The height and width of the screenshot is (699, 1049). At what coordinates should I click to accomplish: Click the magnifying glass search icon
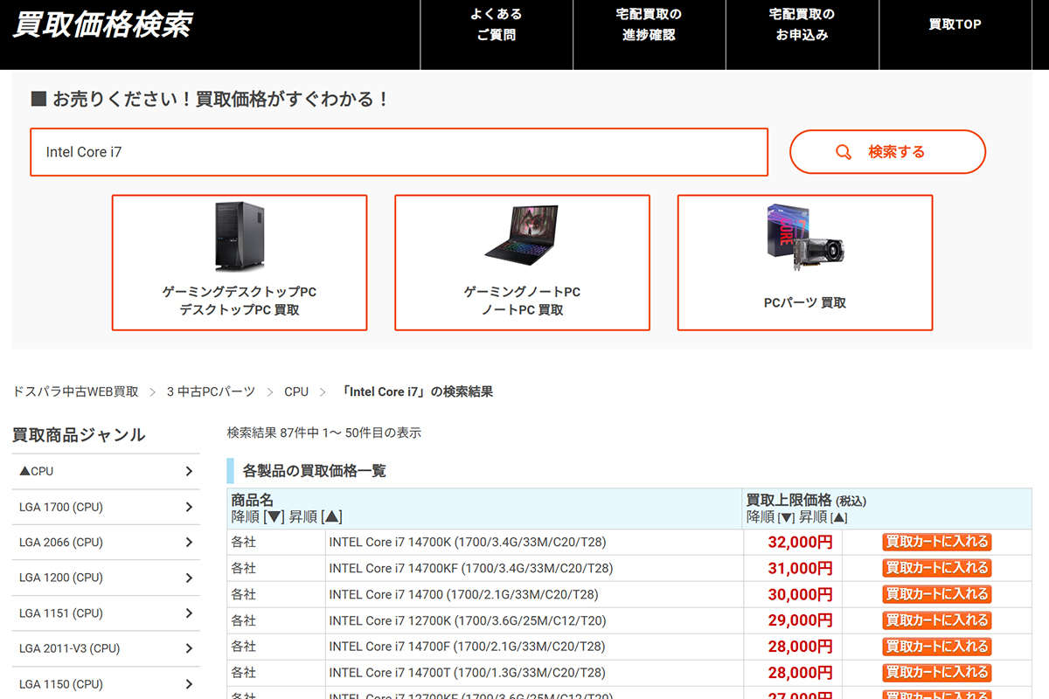click(x=844, y=152)
